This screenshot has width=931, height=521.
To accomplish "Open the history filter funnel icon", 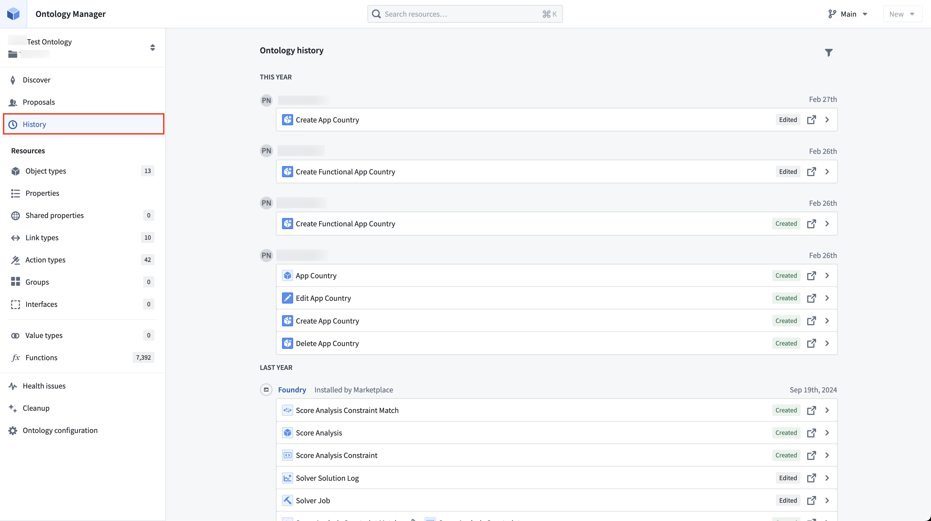I will point(829,52).
